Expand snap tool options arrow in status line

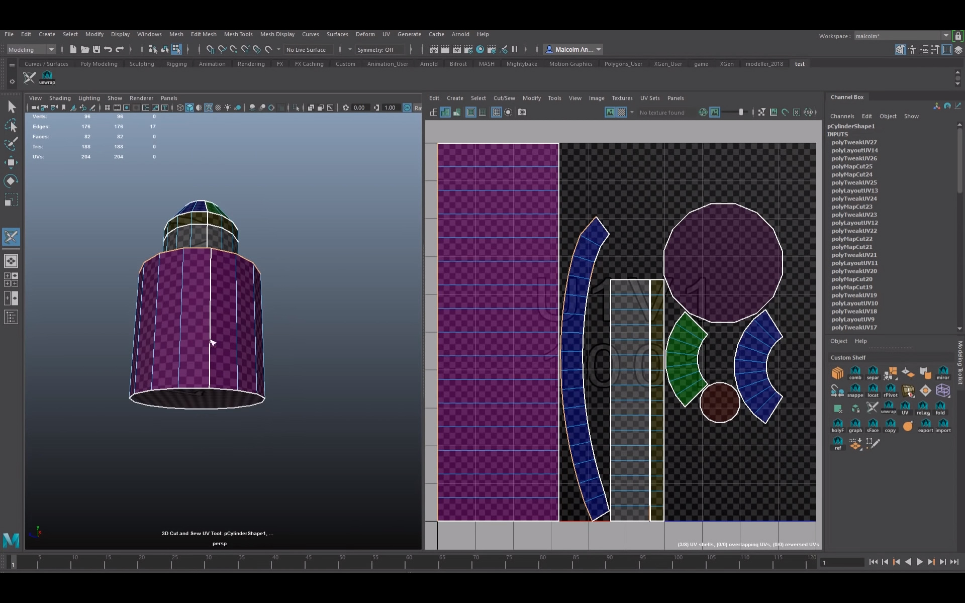(279, 49)
